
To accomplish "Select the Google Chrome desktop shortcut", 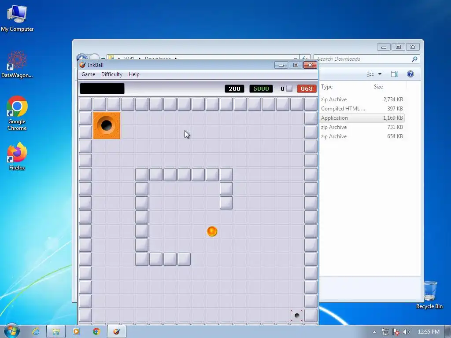I will (x=17, y=113).
